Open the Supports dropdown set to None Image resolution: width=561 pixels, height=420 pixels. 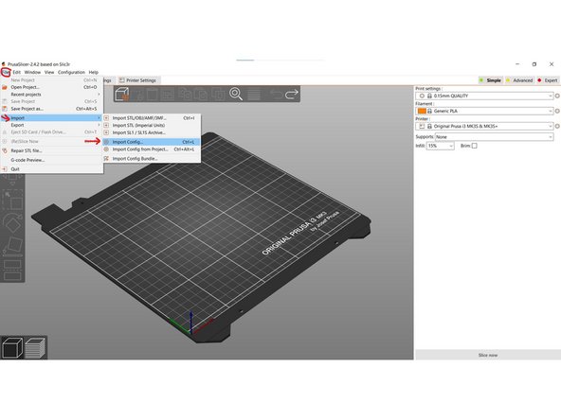(494, 137)
